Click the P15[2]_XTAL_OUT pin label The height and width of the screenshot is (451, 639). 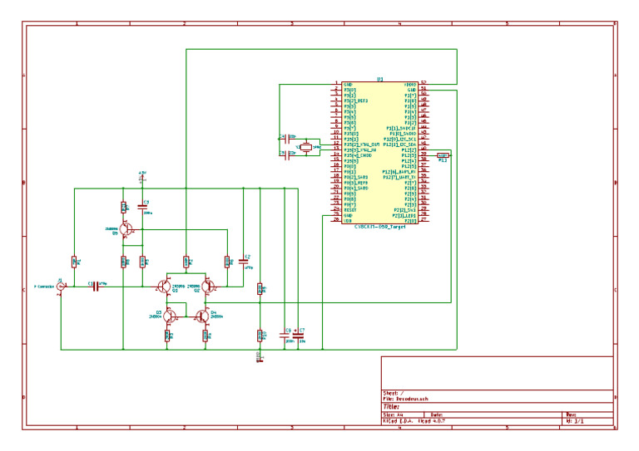pos(362,145)
